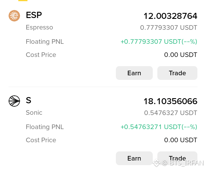Screen dimensions: 206x170
Task: Click the Sonic S coin icon
Action: pyautogui.click(x=14, y=101)
